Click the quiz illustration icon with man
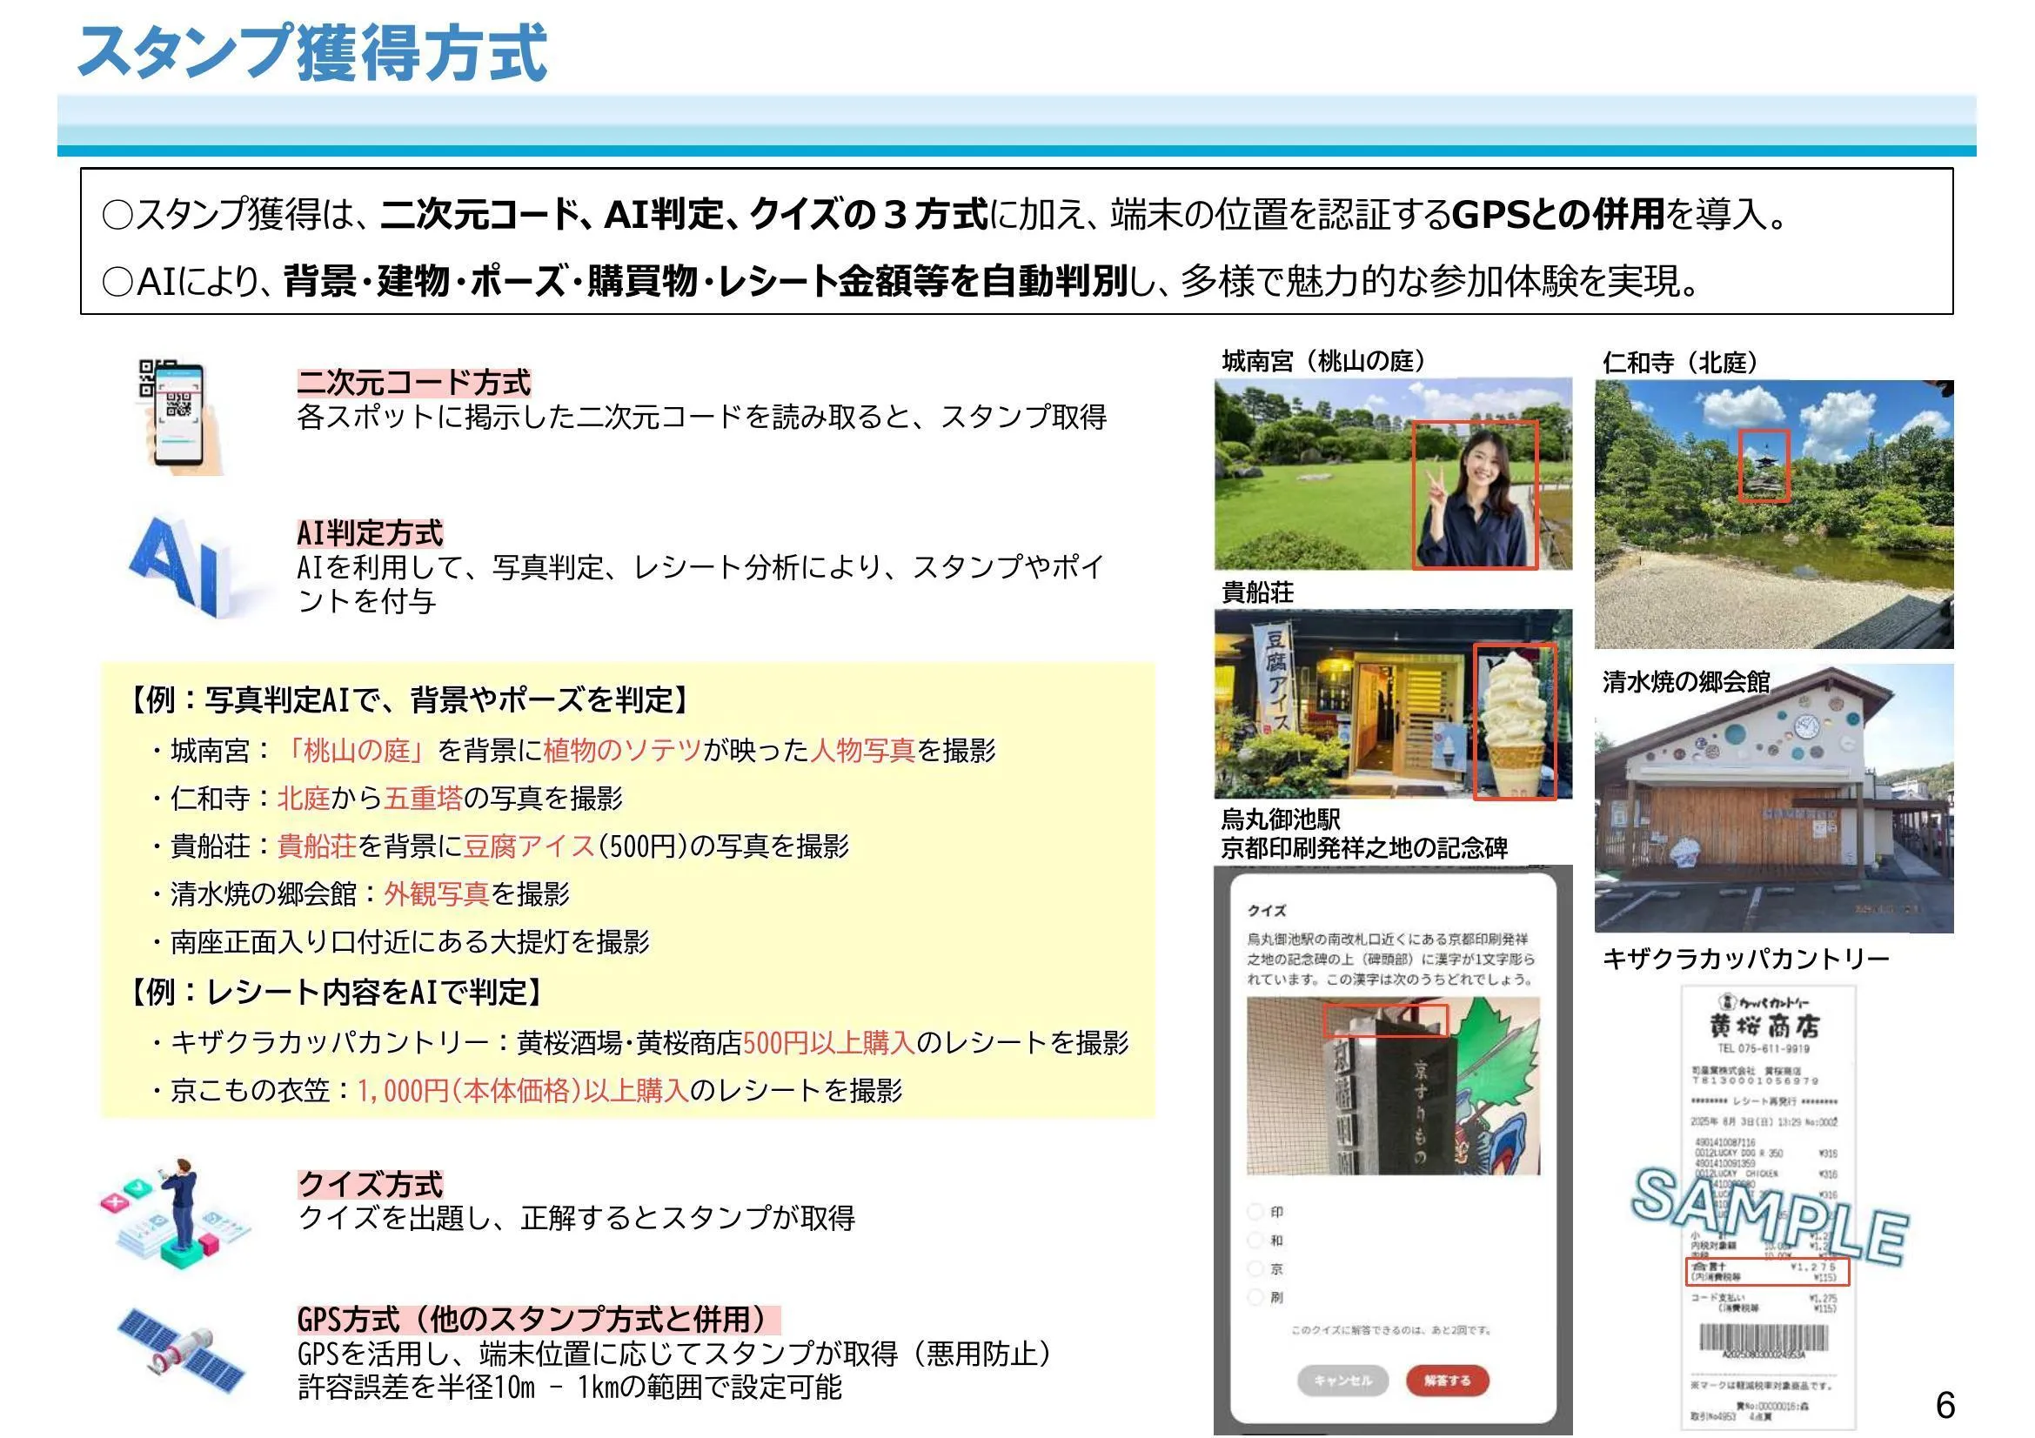 [175, 1213]
